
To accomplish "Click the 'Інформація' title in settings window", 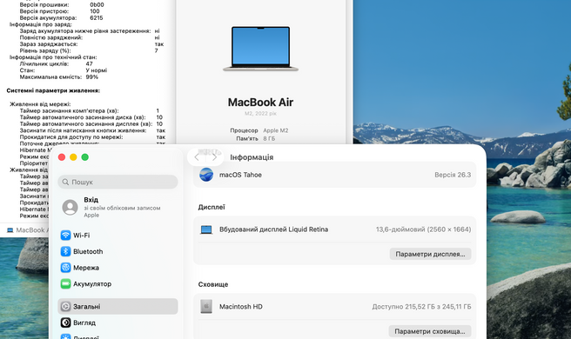I will [x=252, y=157].
